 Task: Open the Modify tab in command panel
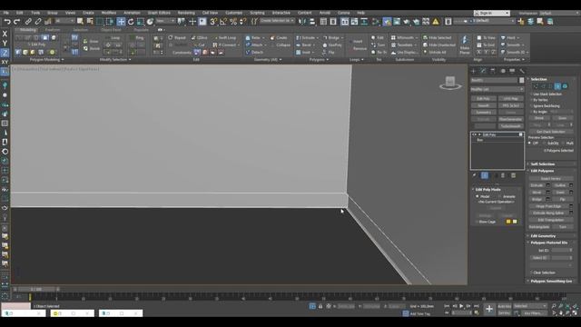click(483, 71)
